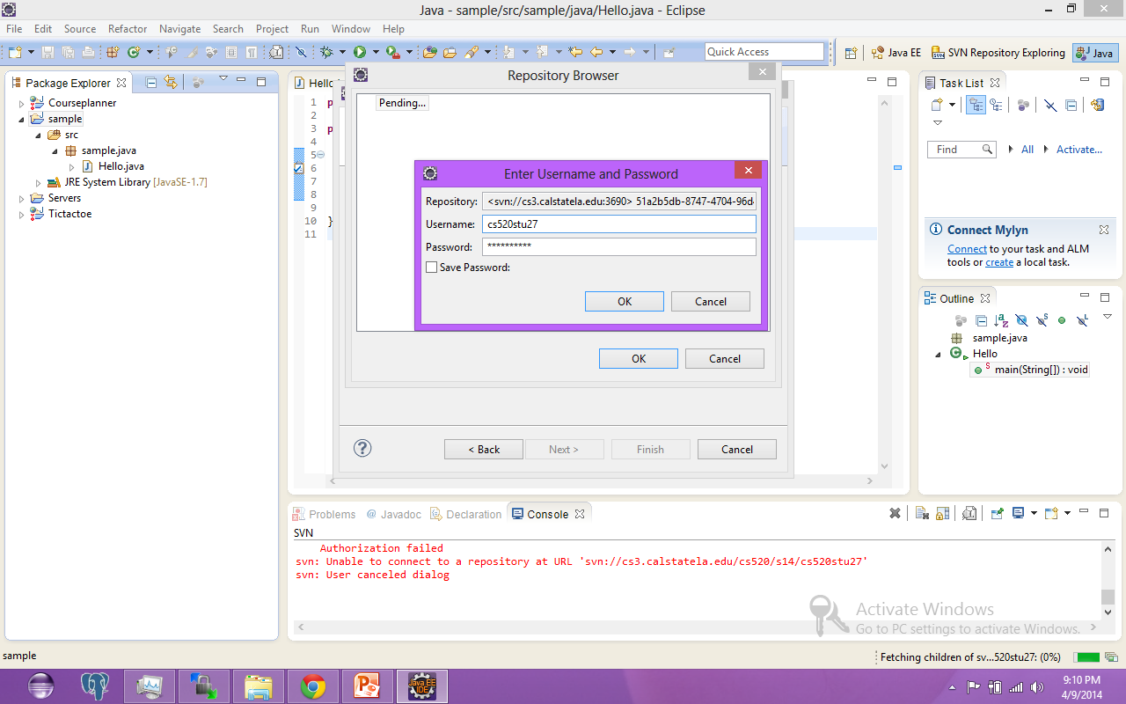Click Link with Editor icon in Package Explorer
The width and height of the screenshot is (1126, 704).
(170, 83)
